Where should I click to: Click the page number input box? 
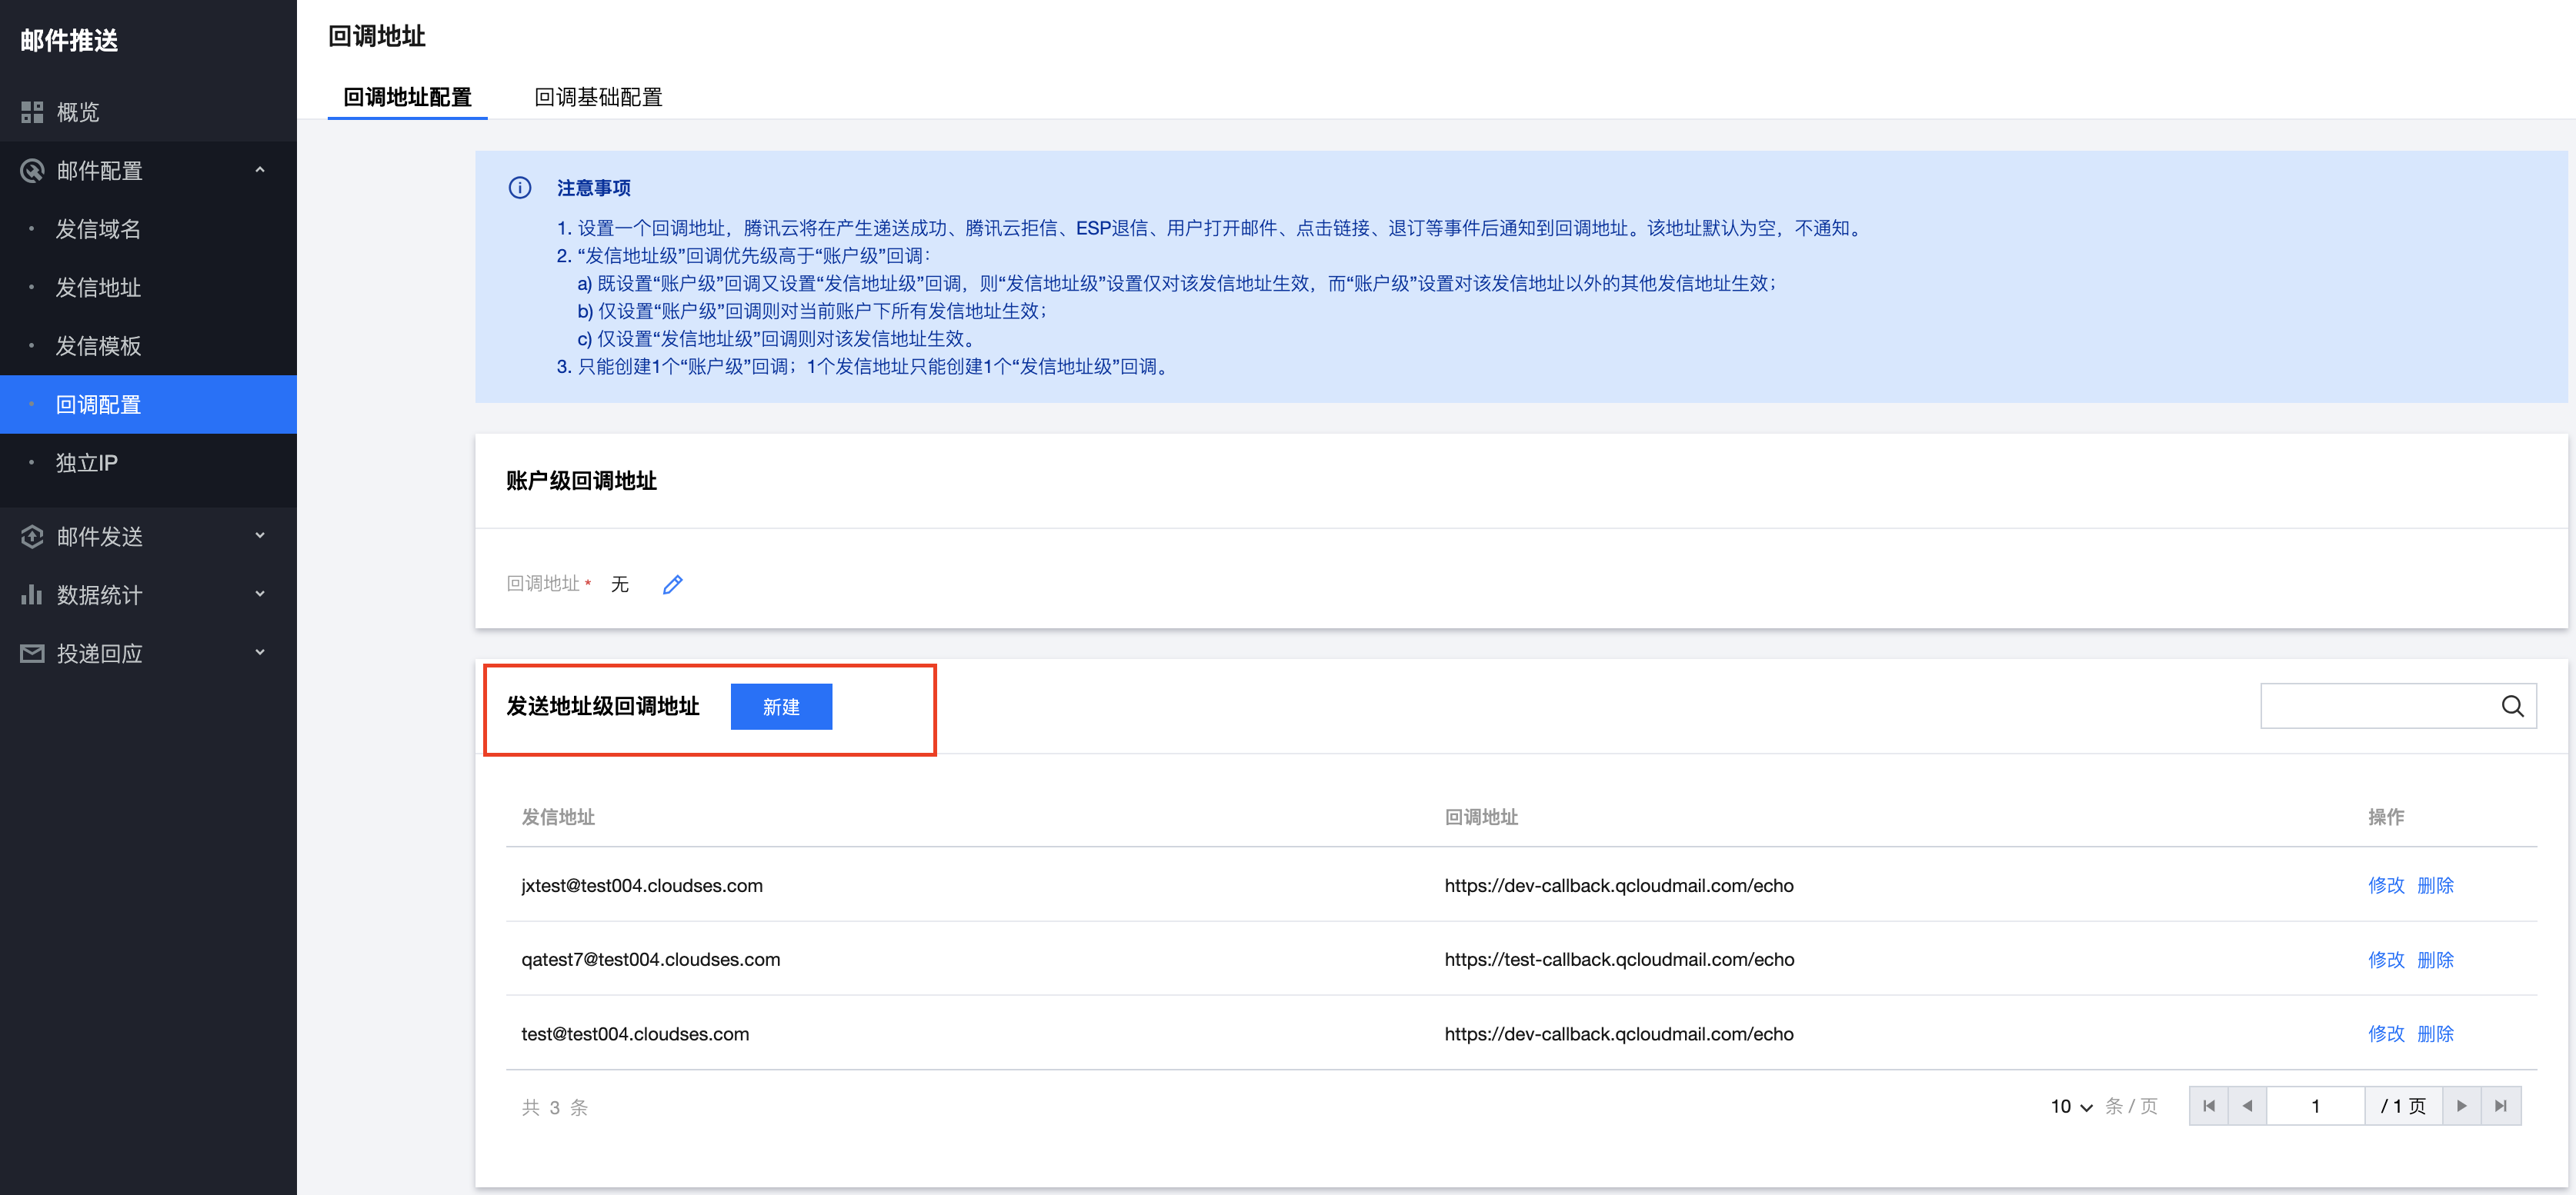[2315, 1106]
